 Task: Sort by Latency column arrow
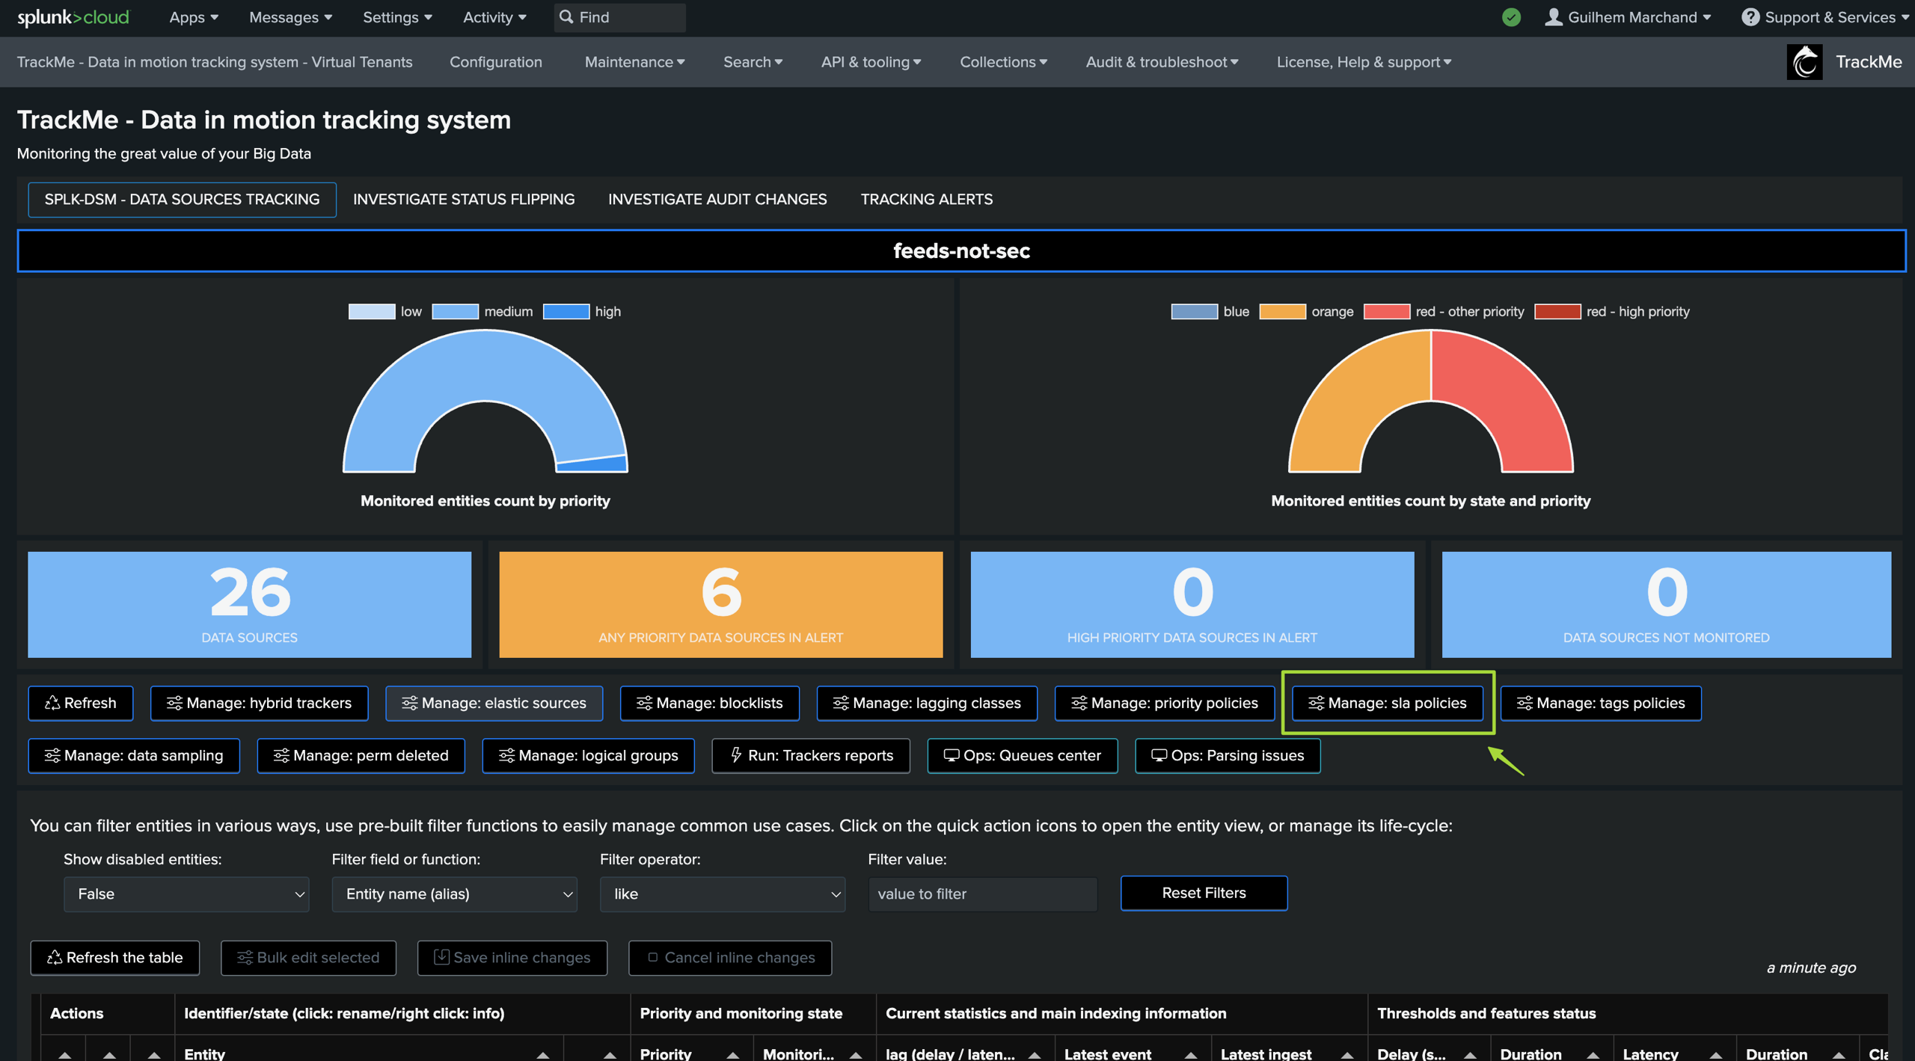(1715, 1054)
